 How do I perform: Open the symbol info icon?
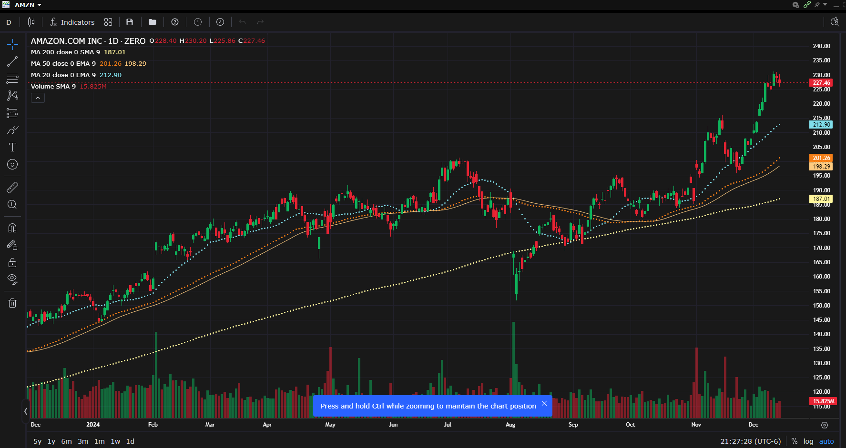[x=198, y=22]
